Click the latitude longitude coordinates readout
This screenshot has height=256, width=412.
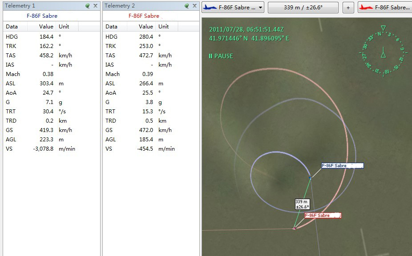tap(249, 38)
